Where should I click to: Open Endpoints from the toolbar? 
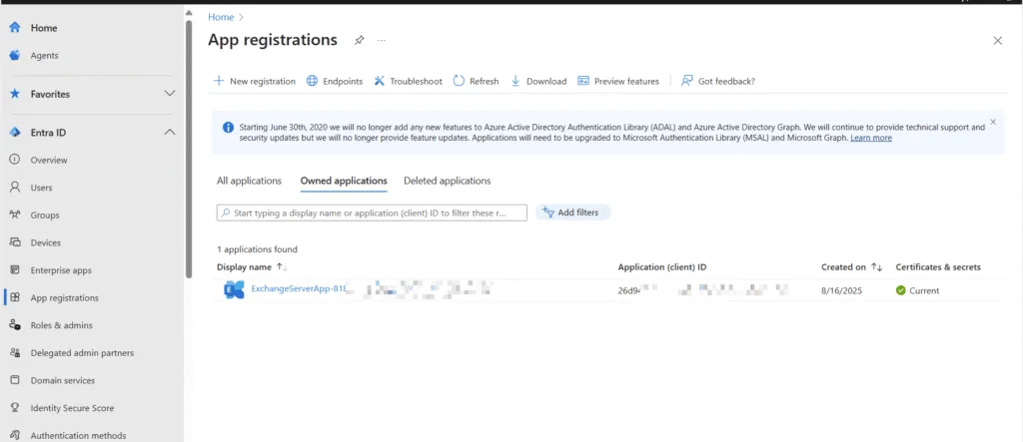click(x=335, y=81)
